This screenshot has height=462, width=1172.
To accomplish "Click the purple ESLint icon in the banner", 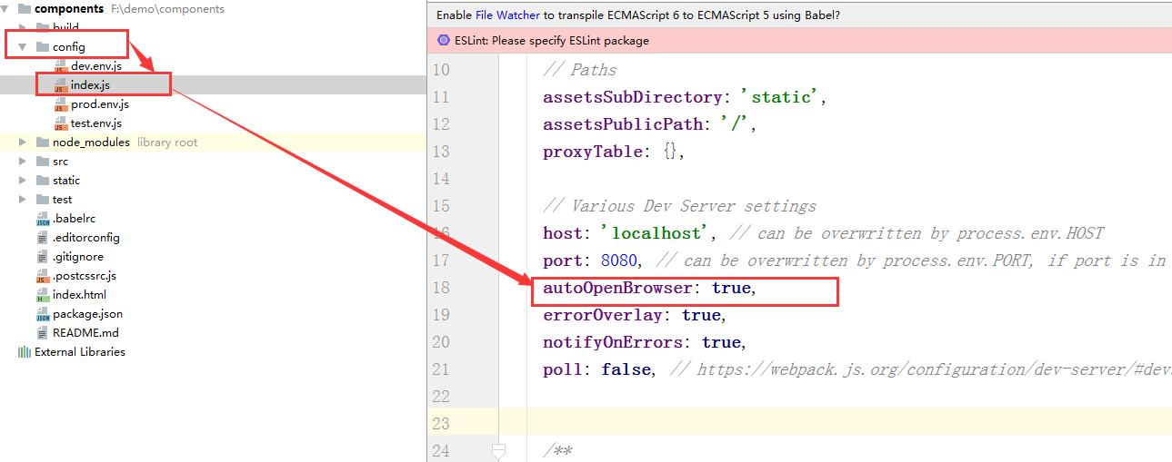I will pyautogui.click(x=444, y=41).
